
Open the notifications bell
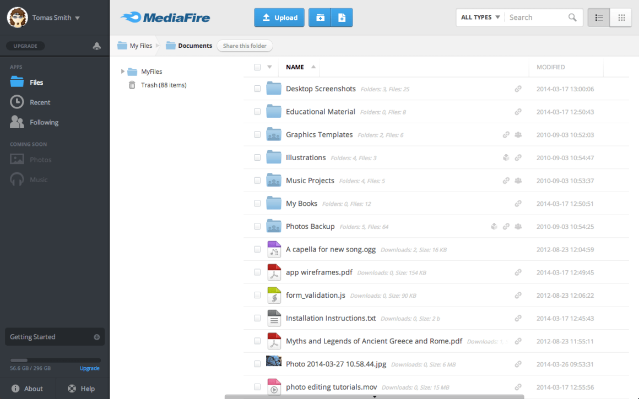point(97,46)
